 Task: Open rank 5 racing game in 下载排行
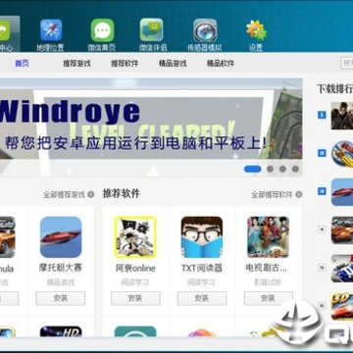tap(342, 268)
